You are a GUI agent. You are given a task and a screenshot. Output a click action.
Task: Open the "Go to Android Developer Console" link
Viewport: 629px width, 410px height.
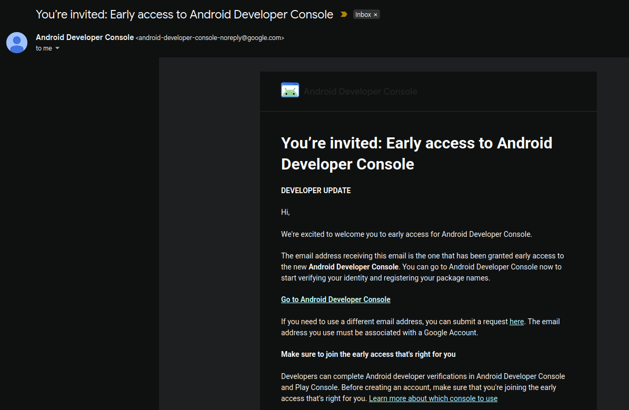pos(335,299)
